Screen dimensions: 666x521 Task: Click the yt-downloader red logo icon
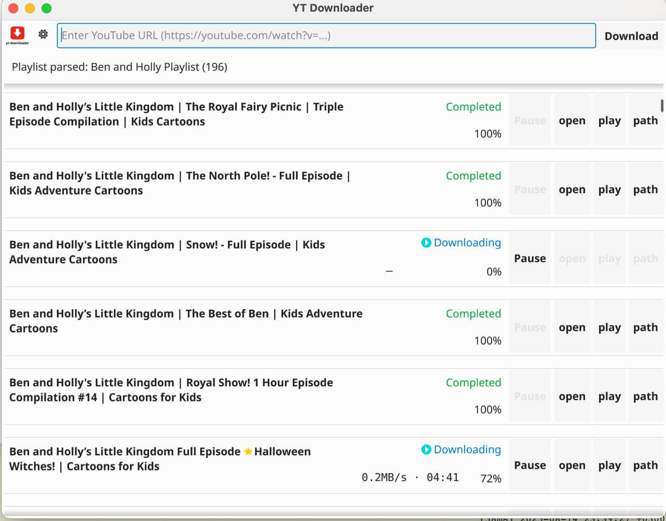click(17, 34)
